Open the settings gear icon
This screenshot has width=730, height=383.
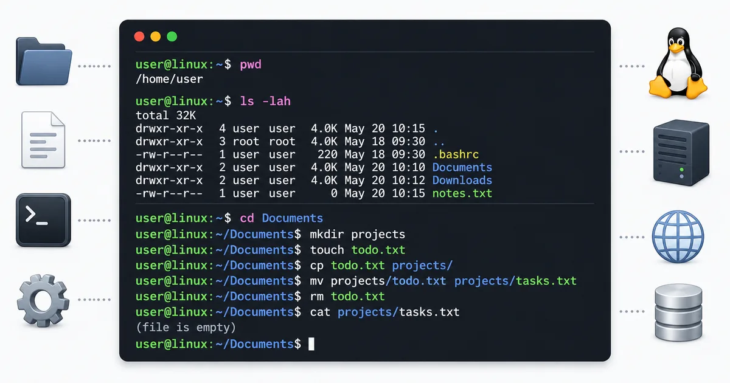pos(44,300)
